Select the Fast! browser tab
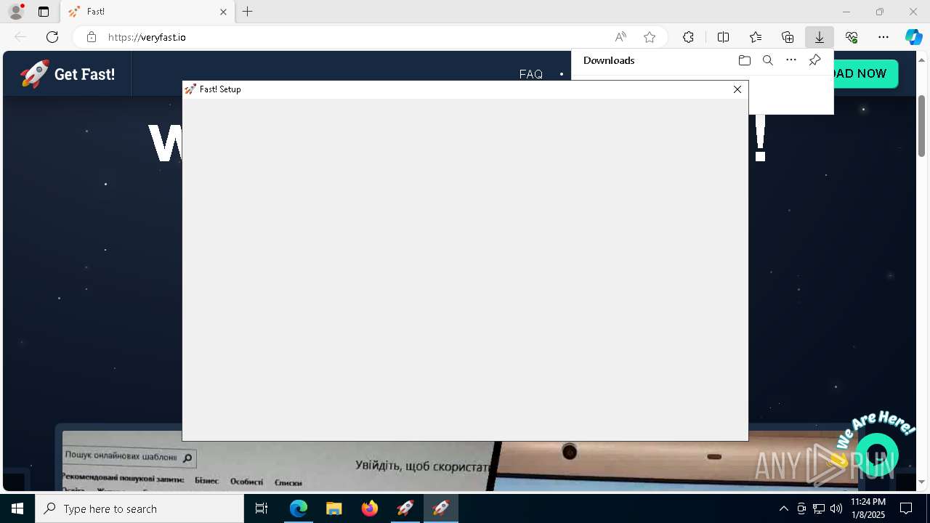This screenshot has width=930, height=523. (x=147, y=12)
